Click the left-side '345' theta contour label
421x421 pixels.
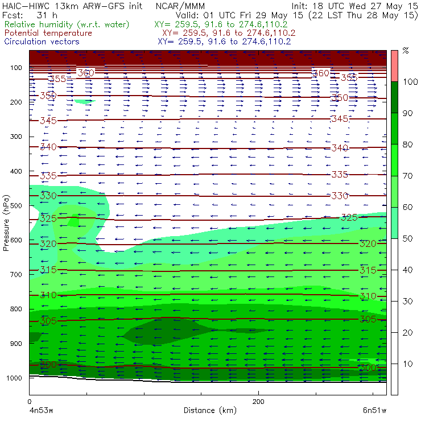tap(48, 121)
